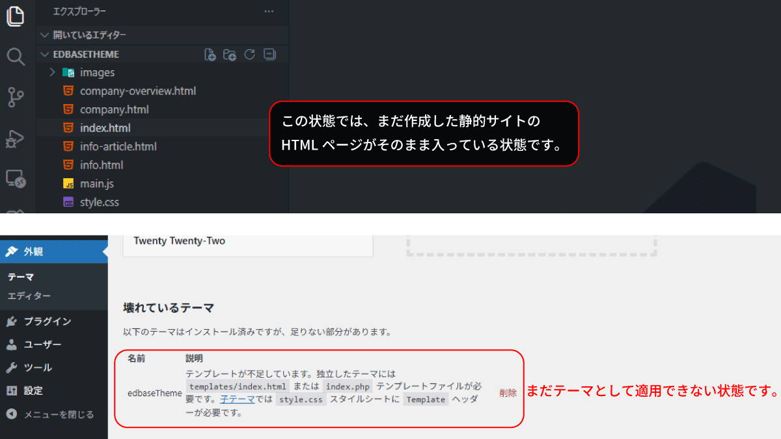Expand the images folder
Viewport: 781px width, 439px height.
(x=52, y=72)
